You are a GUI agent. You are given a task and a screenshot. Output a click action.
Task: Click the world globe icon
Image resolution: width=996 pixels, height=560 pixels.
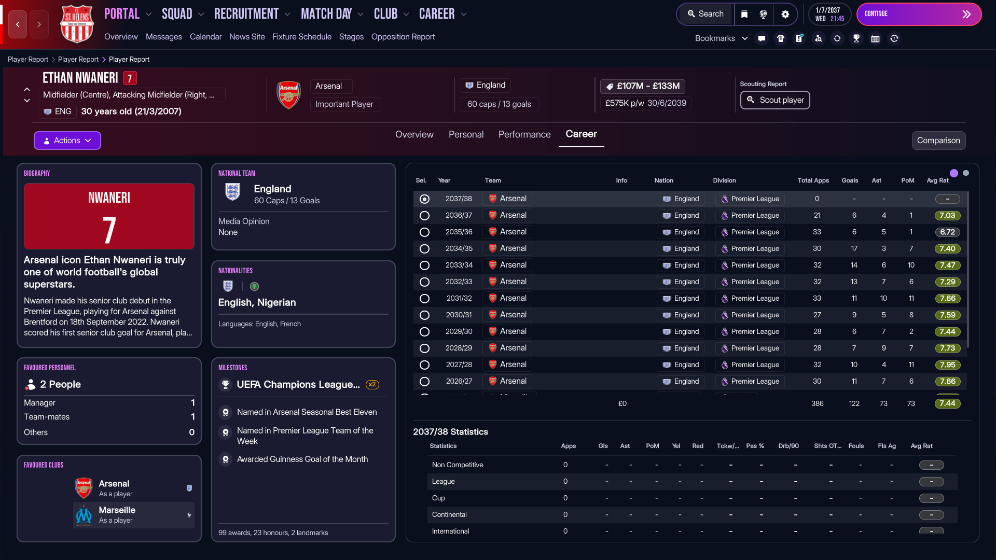[x=763, y=14]
